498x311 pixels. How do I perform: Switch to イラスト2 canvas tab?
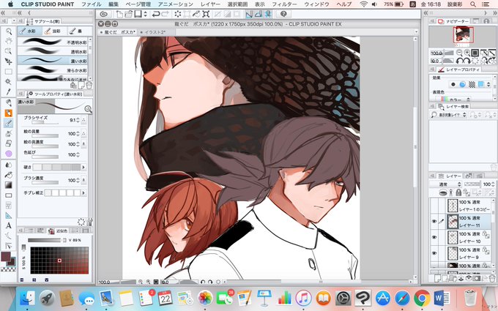tap(156, 32)
